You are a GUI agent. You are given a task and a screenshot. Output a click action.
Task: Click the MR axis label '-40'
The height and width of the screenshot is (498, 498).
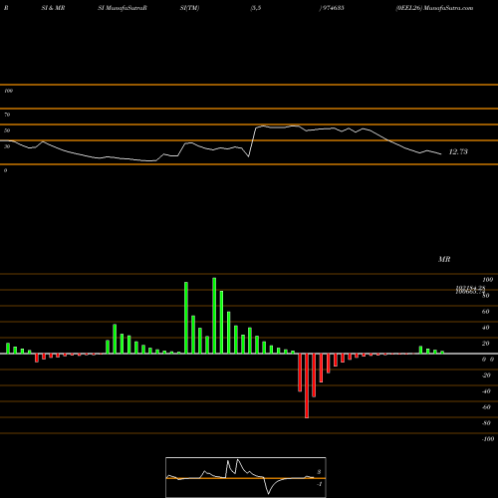pos(486,391)
